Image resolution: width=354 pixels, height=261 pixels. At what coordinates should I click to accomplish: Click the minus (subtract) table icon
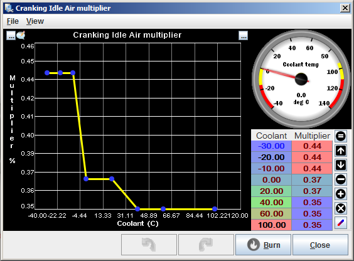341,179
